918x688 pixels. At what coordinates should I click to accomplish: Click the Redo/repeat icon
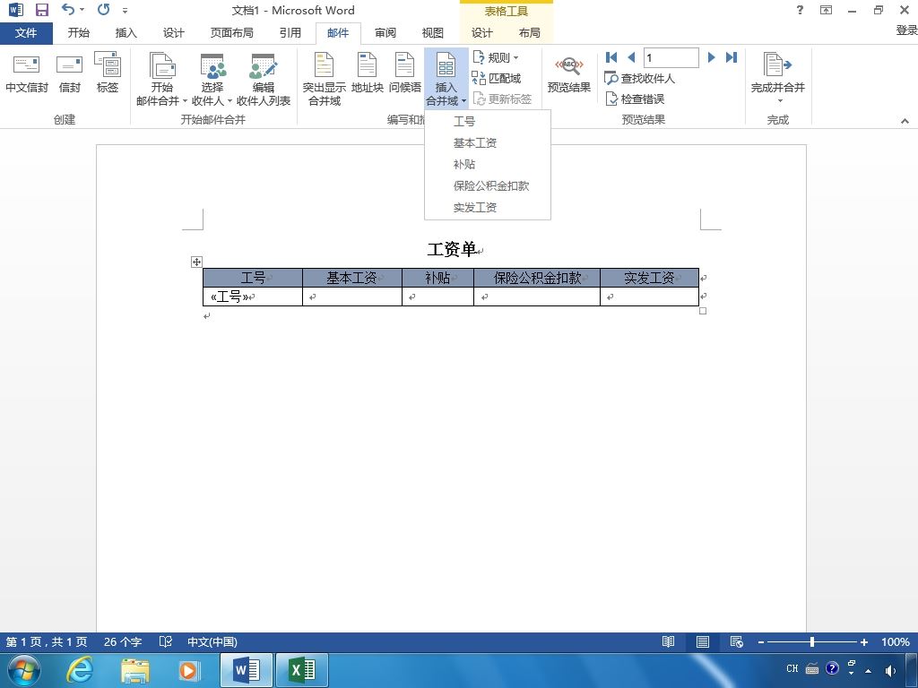point(104,9)
